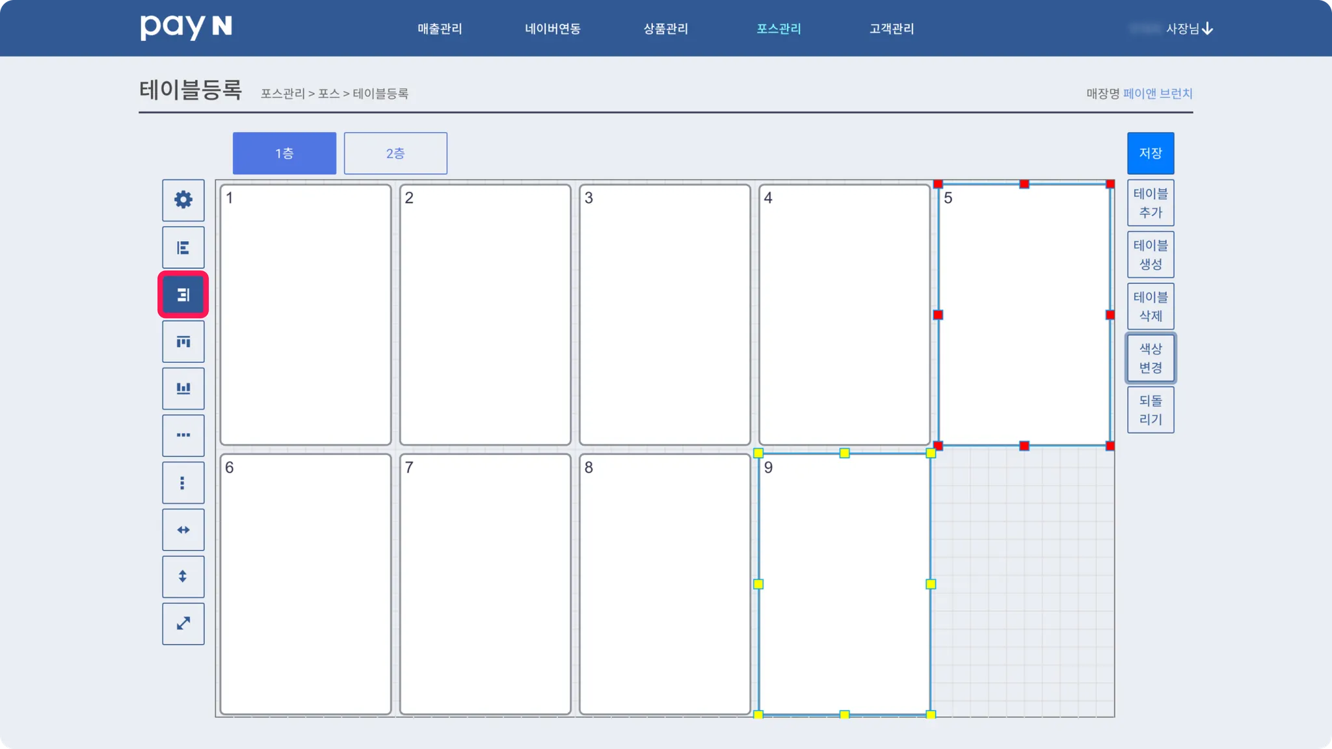
Task: Switch to the 2층 floor tab
Action: pyautogui.click(x=395, y=153)
